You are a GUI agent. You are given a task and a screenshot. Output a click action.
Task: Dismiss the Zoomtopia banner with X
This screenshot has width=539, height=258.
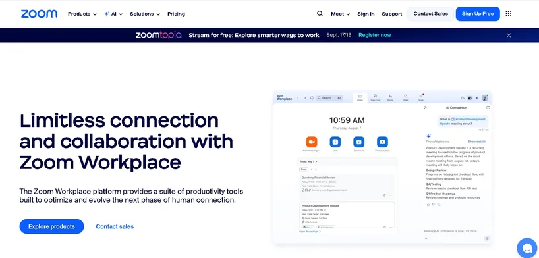(x=509, y=35)
